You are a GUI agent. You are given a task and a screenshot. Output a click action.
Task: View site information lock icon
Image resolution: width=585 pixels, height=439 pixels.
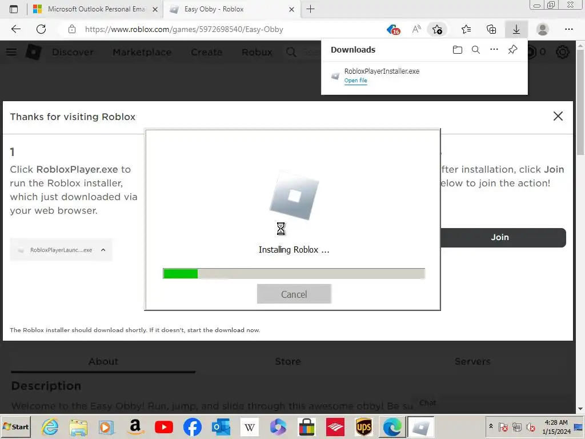click(72, 29)
